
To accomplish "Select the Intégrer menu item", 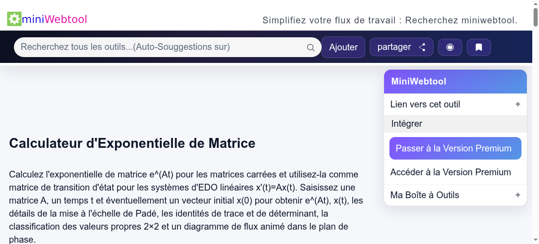I will 407,124.
